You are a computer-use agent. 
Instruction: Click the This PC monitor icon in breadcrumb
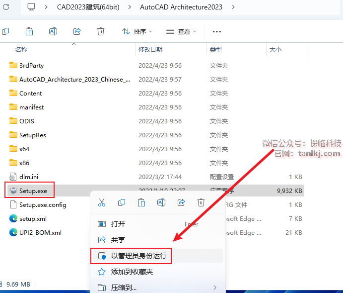coord(31,7)
